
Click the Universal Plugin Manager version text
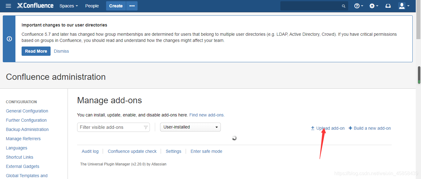click(x=123, y=164)
